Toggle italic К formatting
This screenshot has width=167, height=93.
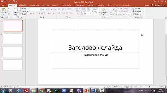point(34,13)
